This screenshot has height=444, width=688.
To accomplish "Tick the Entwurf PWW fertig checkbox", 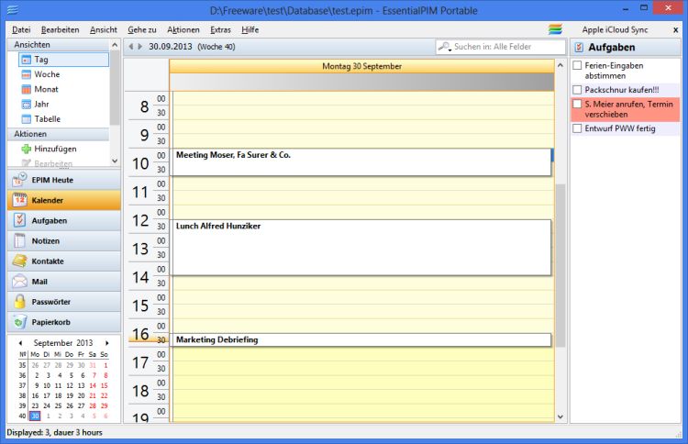I will [576, 128].
